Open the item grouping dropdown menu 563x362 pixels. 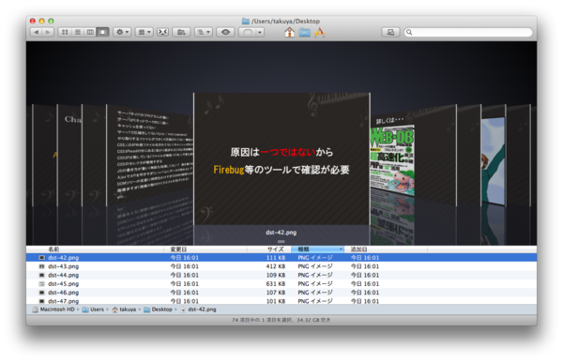point(204,32)
